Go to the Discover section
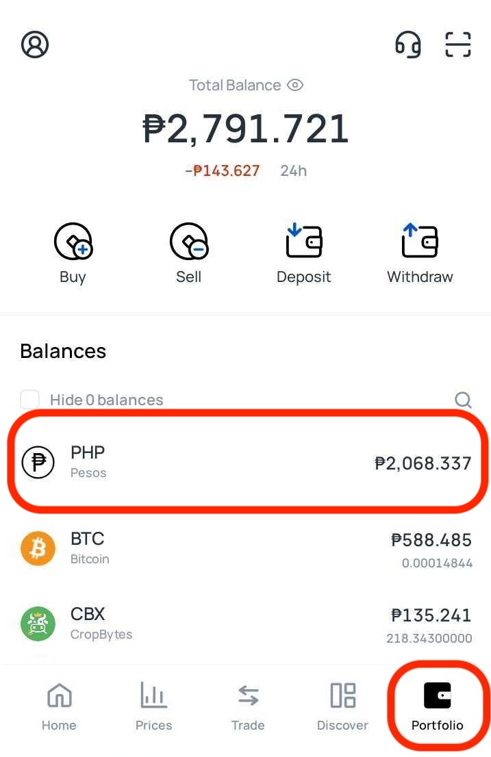The image size is (491, 757). pyautogui.click(x=342, y=706)
